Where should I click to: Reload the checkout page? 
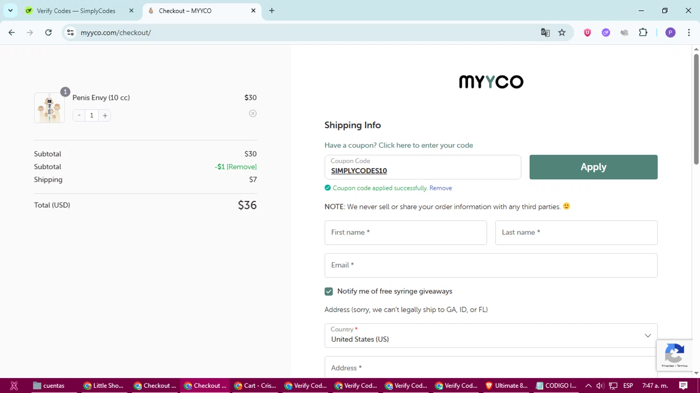tap(49, 33)
